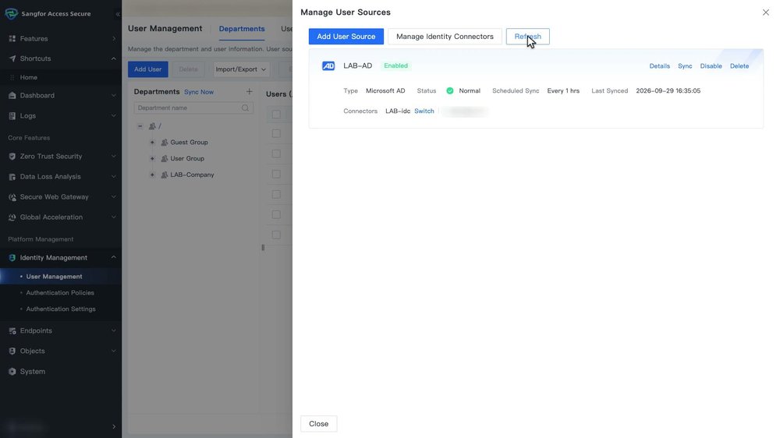Tick the third user row checkbox

tap(276, 174)
